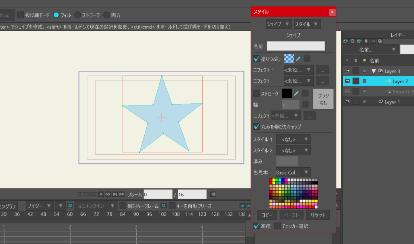
Task: Uncheck the 丸みを帯びたキャップ checkbox
Action: (256, 126)
